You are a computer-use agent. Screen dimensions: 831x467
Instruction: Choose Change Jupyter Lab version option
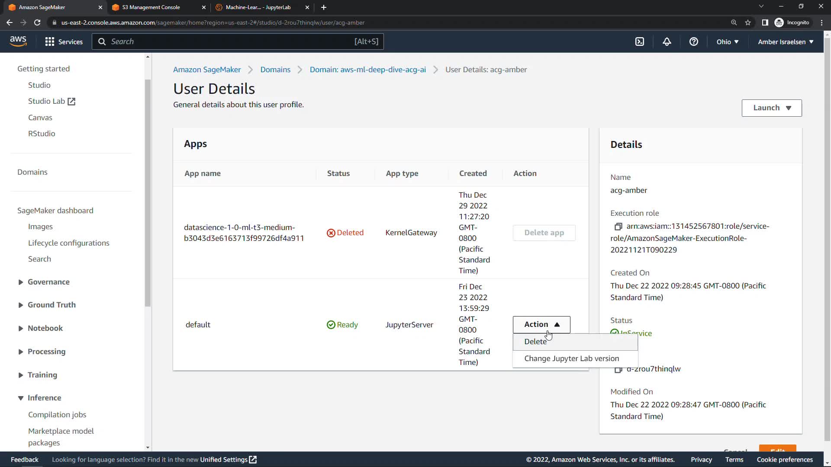571,358
